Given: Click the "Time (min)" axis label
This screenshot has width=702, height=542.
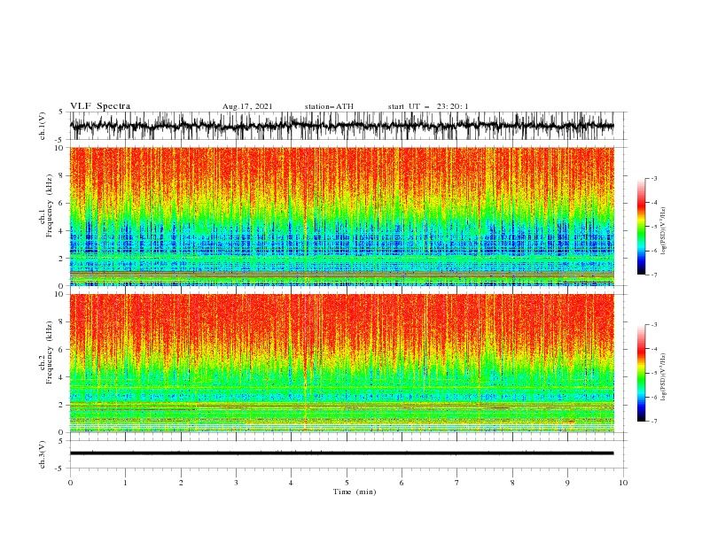Looking at the screenshot, I should 355,492.
